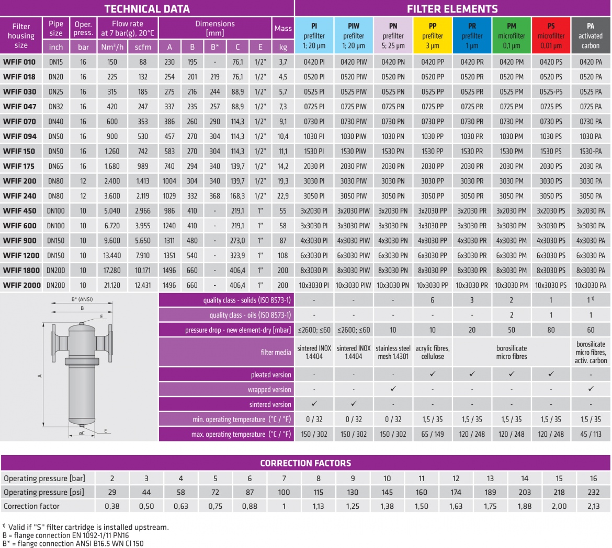612x548 pixels.
Task: Click the '0420 PI' filter element cell
Action: [314, 62]
